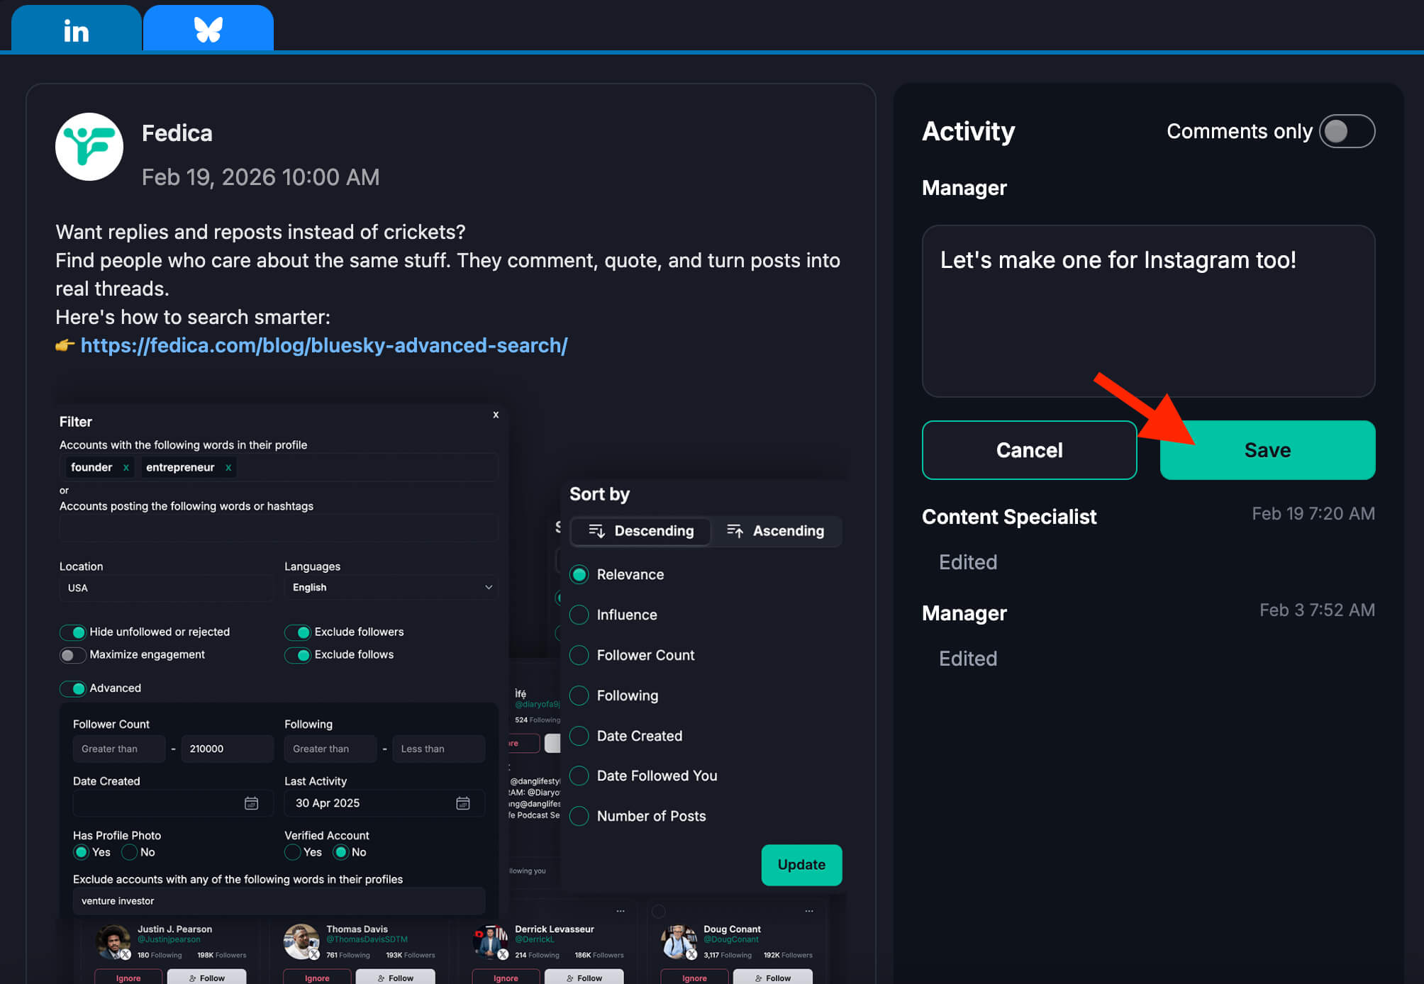Image resolution: width=1424 pixels, height=984 pixels.
Task: Switch to the Bluesky tab
Action: [208, 28]
